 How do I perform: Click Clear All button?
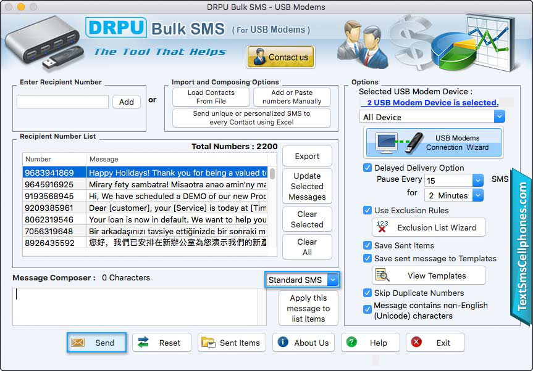307,247
